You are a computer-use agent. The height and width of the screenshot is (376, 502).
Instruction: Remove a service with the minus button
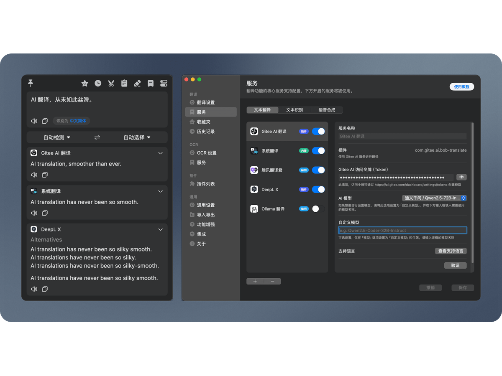pos(272,281)
